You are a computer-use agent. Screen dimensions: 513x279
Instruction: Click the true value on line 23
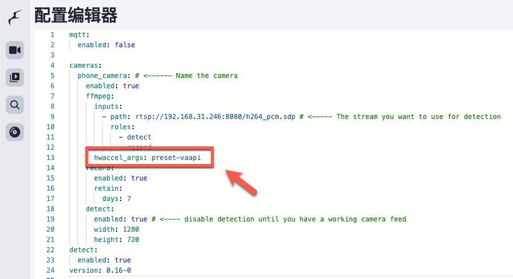pyautogui.click(x=122, y=260)
